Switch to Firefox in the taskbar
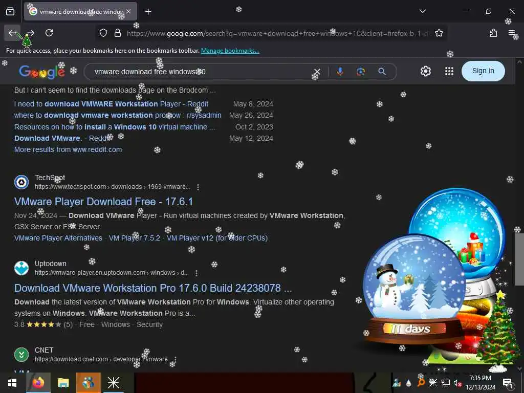This screenshot has height=393, width=524. pos(38,383)
